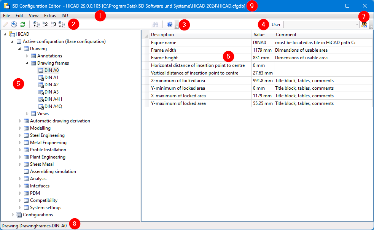
Task: Expand the Annotations node
Action: (x=27, y=56)
